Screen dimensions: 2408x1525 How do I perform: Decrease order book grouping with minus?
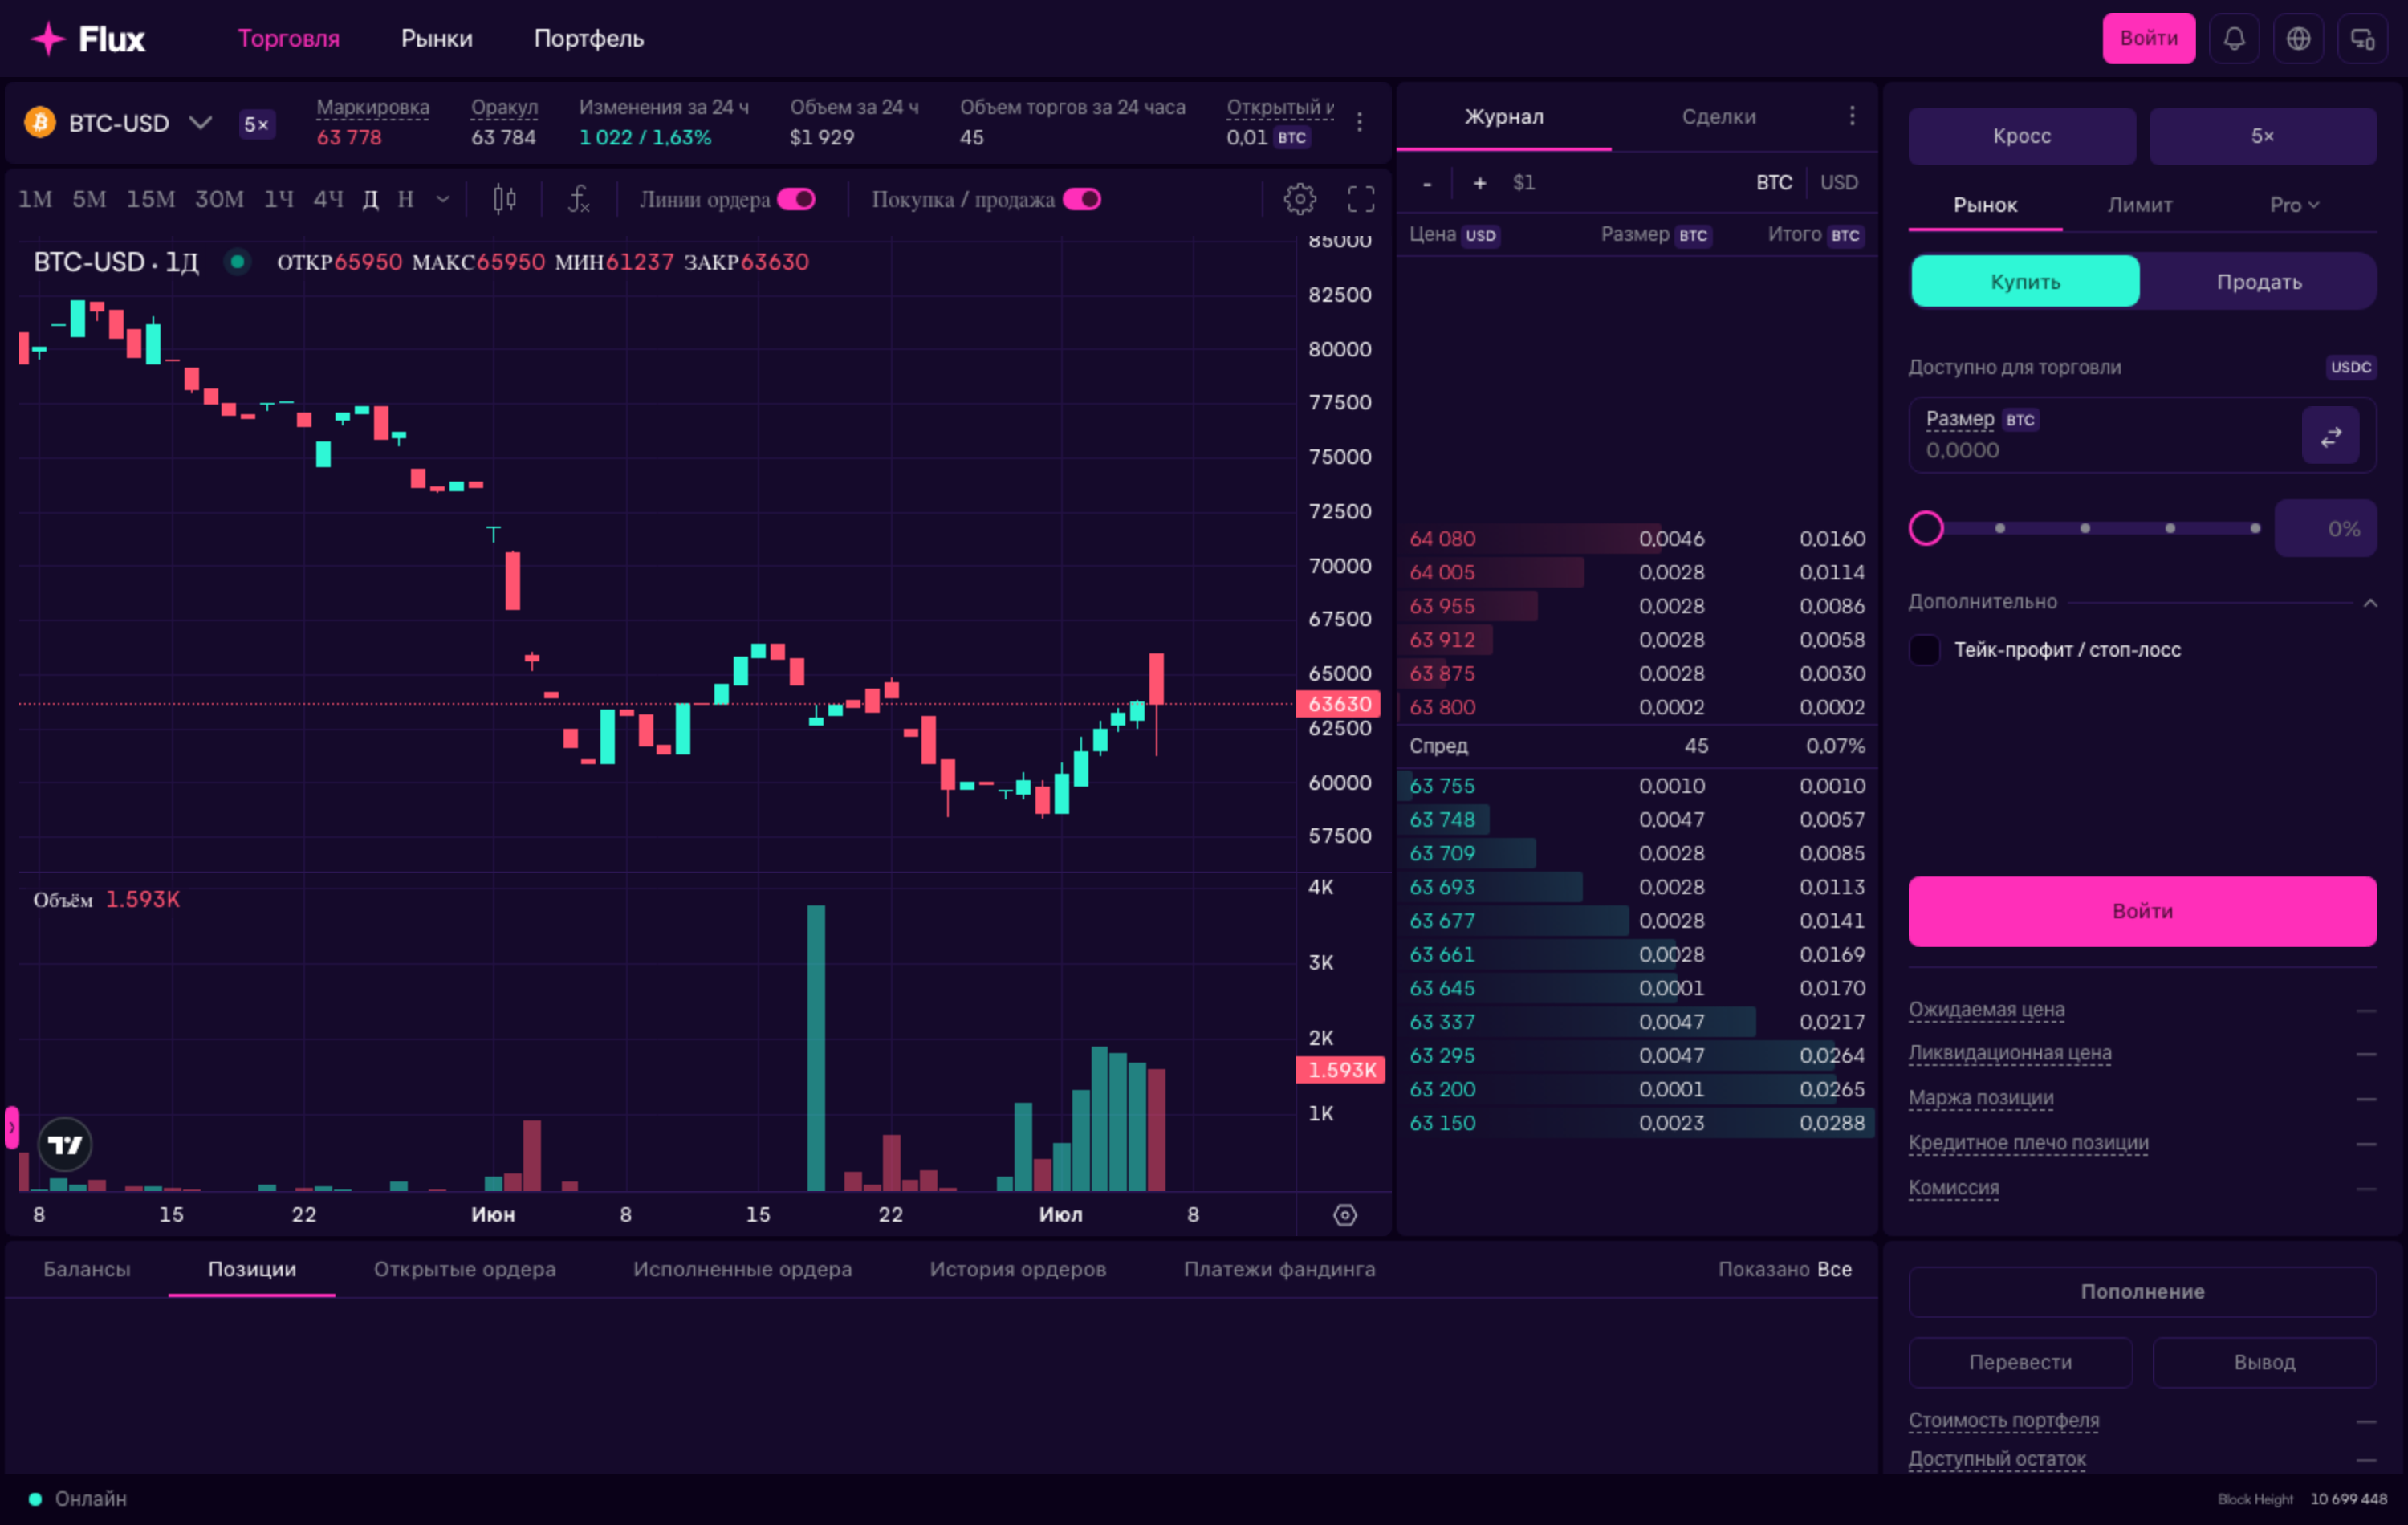pyautogui.click(x=1427, y=183)
